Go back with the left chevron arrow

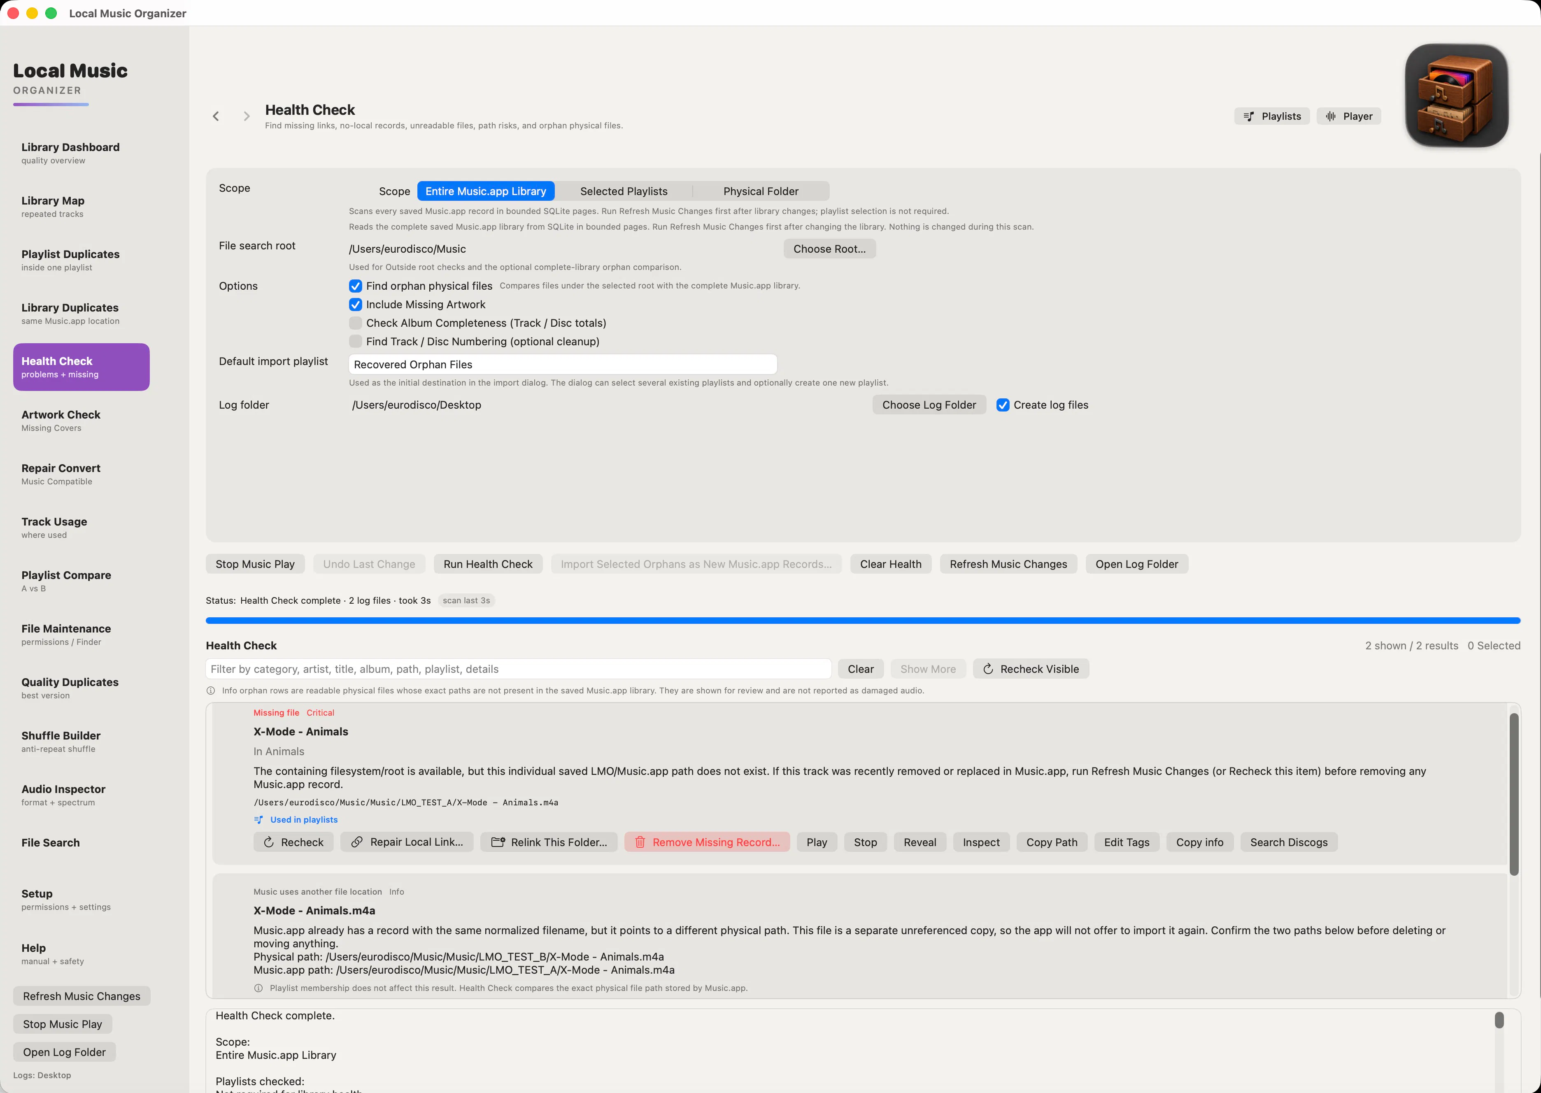point(215,116)
